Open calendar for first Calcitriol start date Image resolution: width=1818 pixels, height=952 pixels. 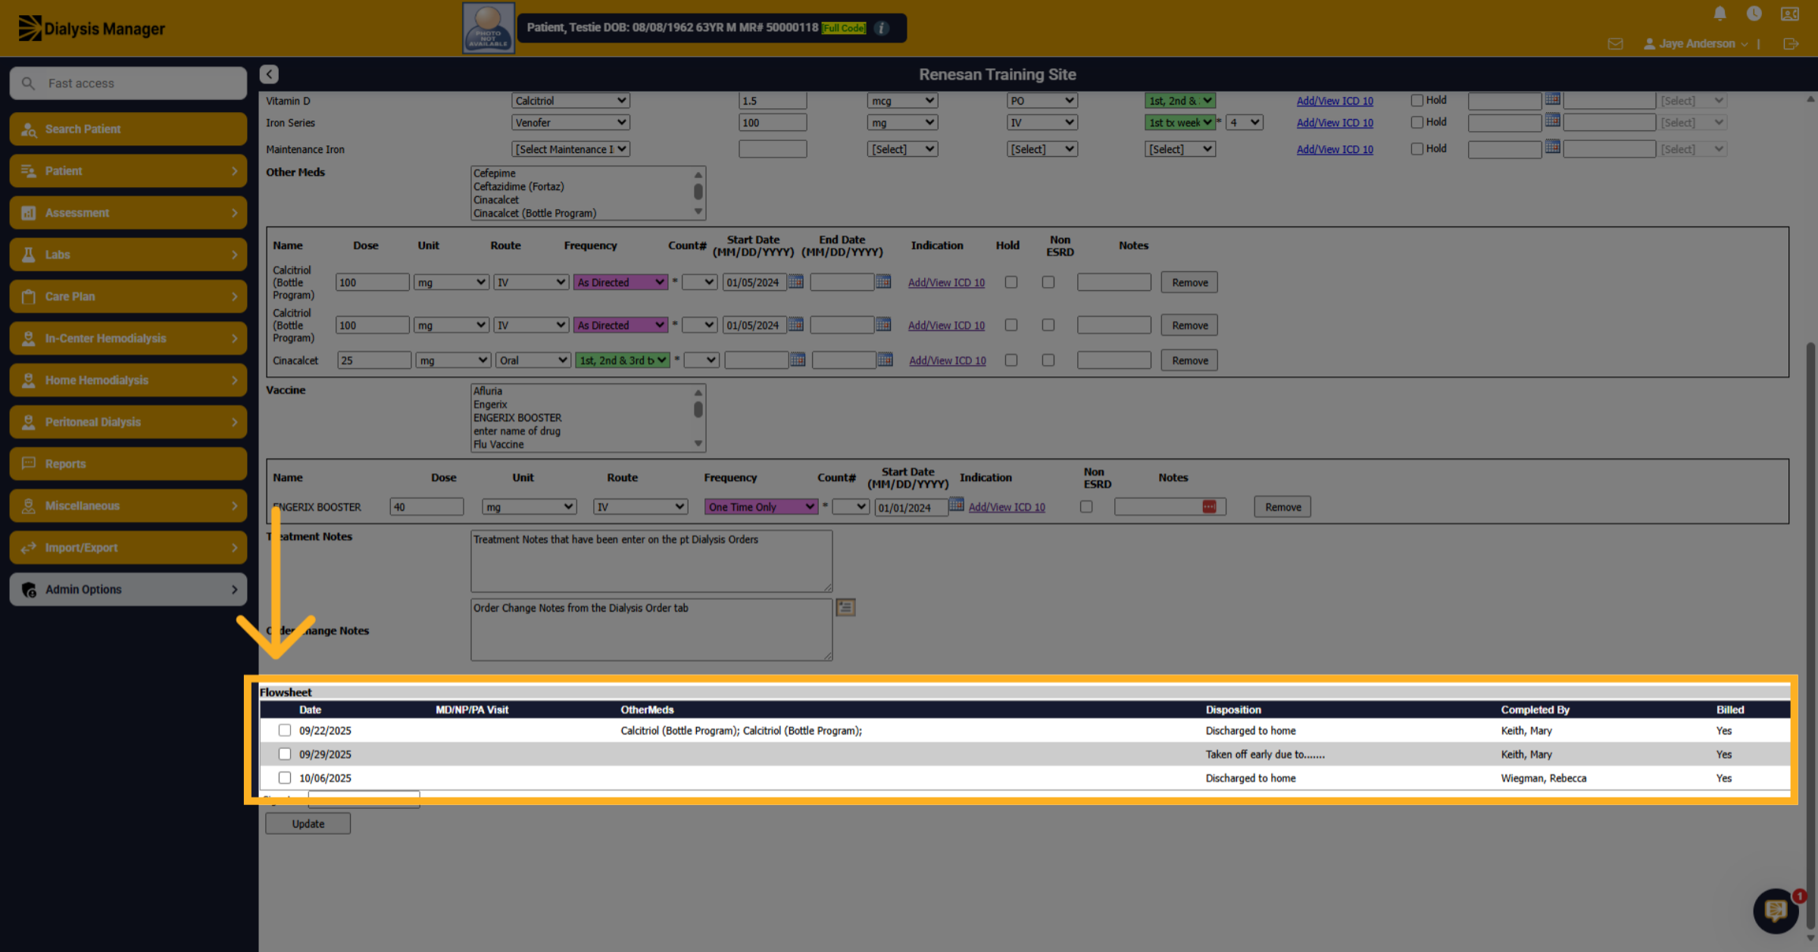[x=795, y=282]
